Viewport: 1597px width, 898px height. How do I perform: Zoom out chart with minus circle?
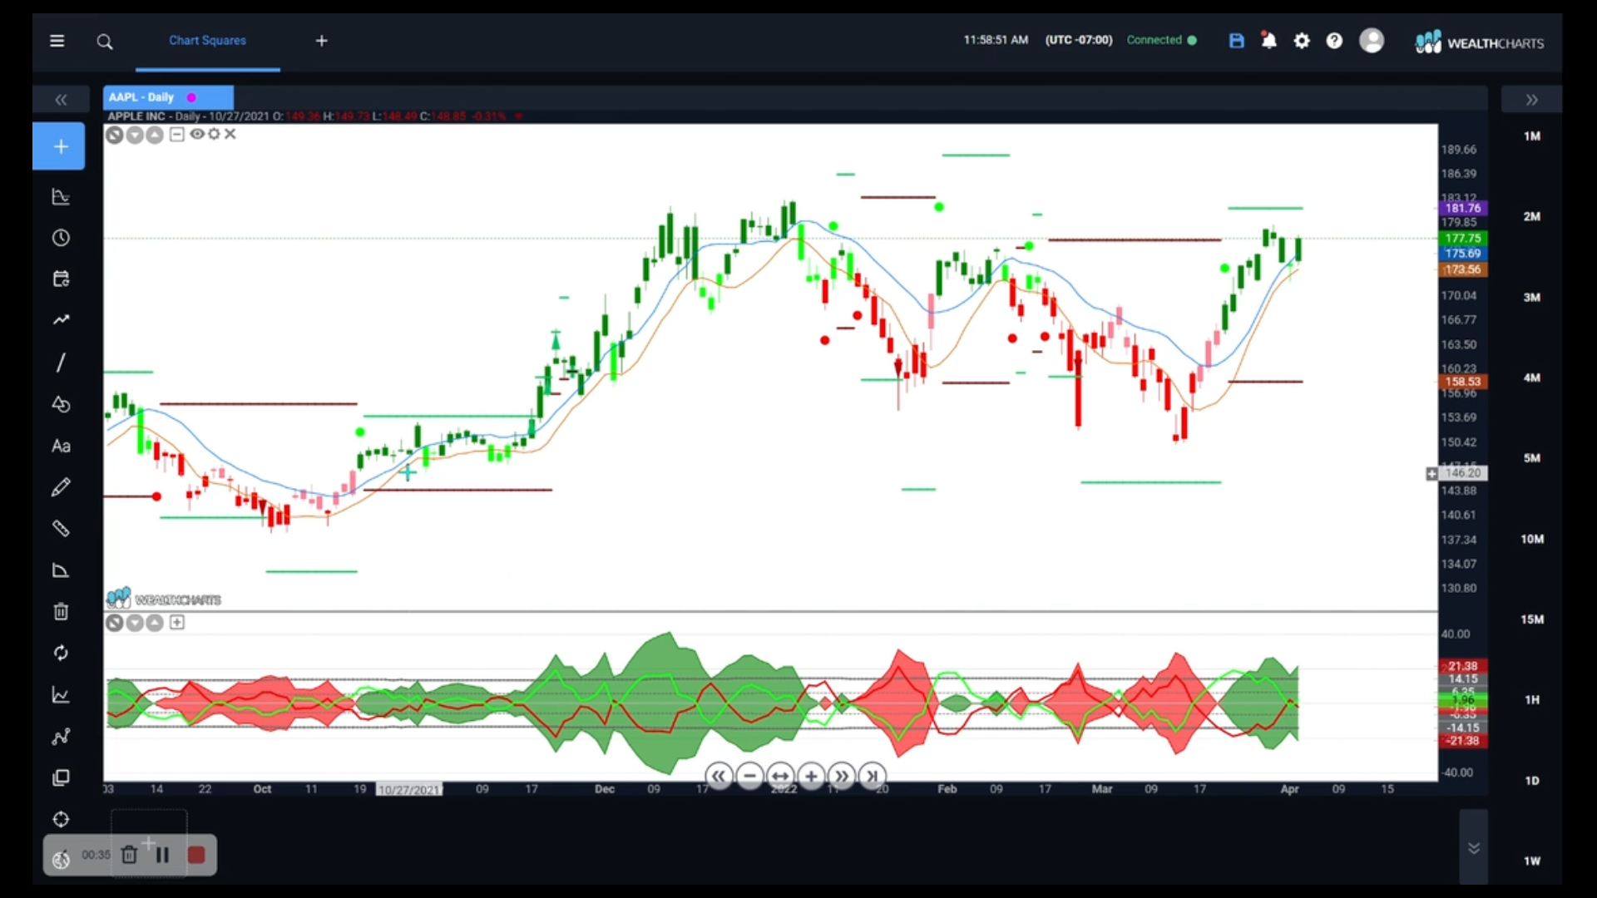(749, 777)
